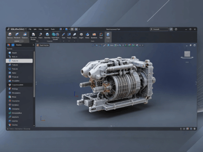Image resolution: width=203 pixels, height=152 pixels.
Task: Click the third viewport toolbar icon, diagonal tool
Action: click(x=101, y=45)
